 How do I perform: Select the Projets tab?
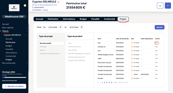(123, 19)
